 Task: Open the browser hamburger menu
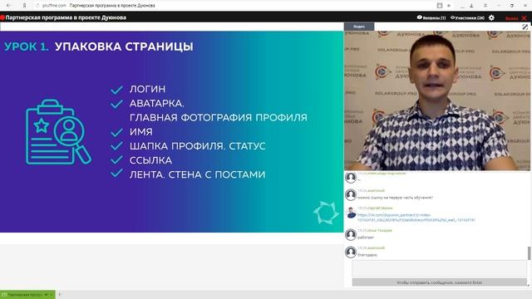(485, 6)
